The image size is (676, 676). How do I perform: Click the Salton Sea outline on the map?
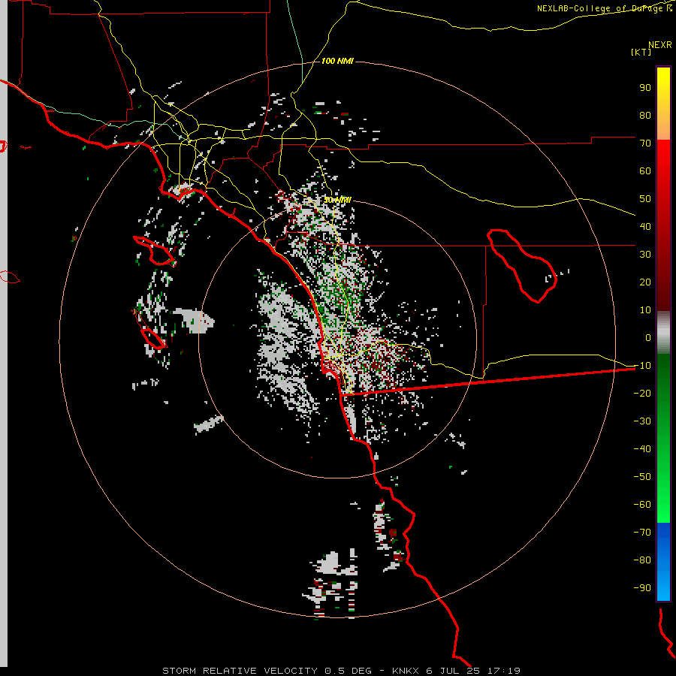[522, 266]
